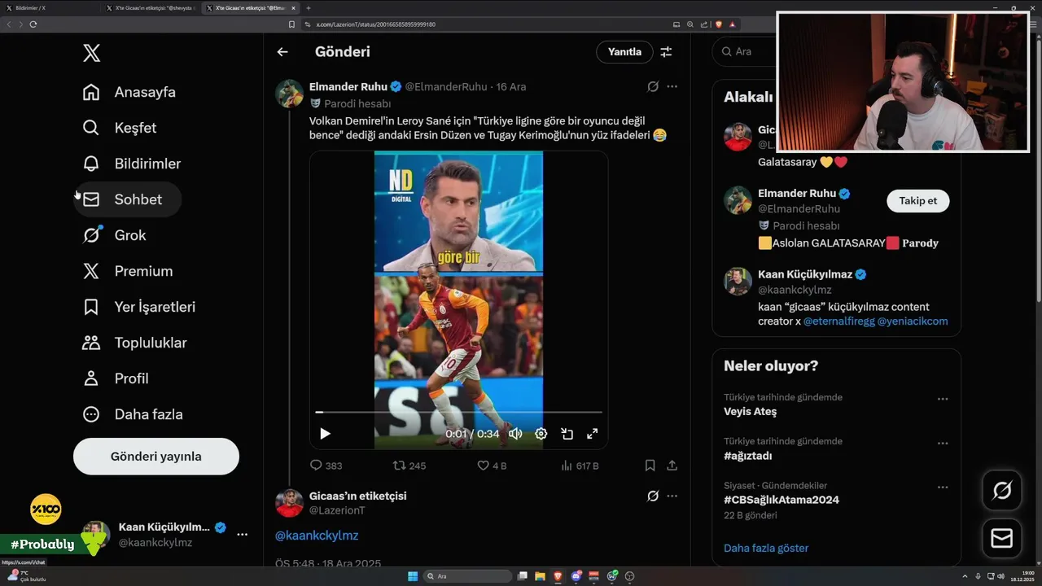Open the Windows Start menu

coord(413,576)
